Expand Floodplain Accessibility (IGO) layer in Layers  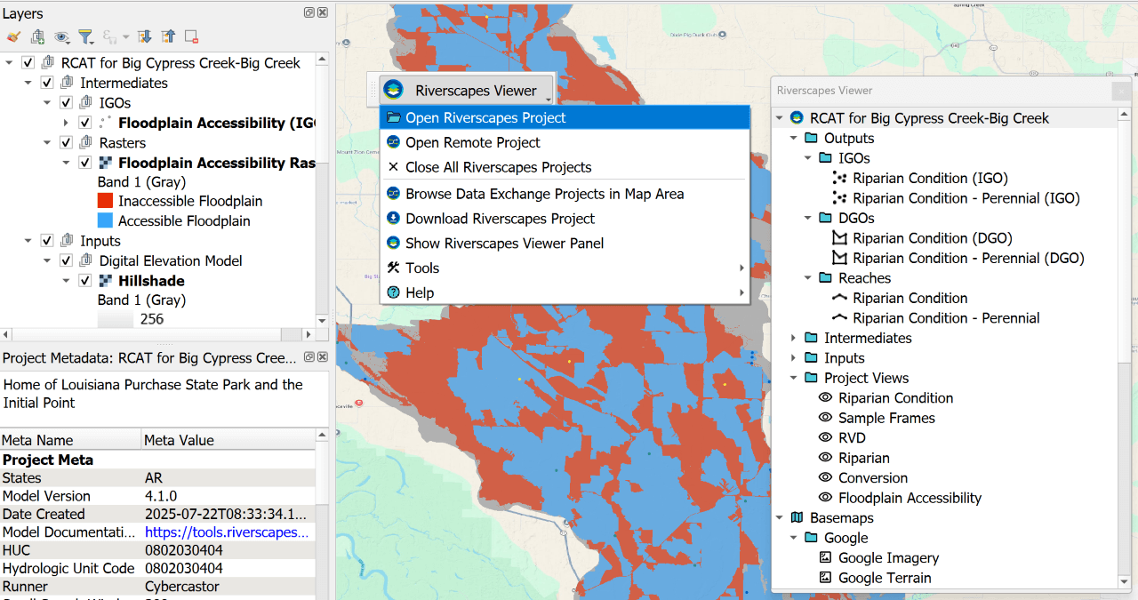pyautogui.click(x=66, y=123)
